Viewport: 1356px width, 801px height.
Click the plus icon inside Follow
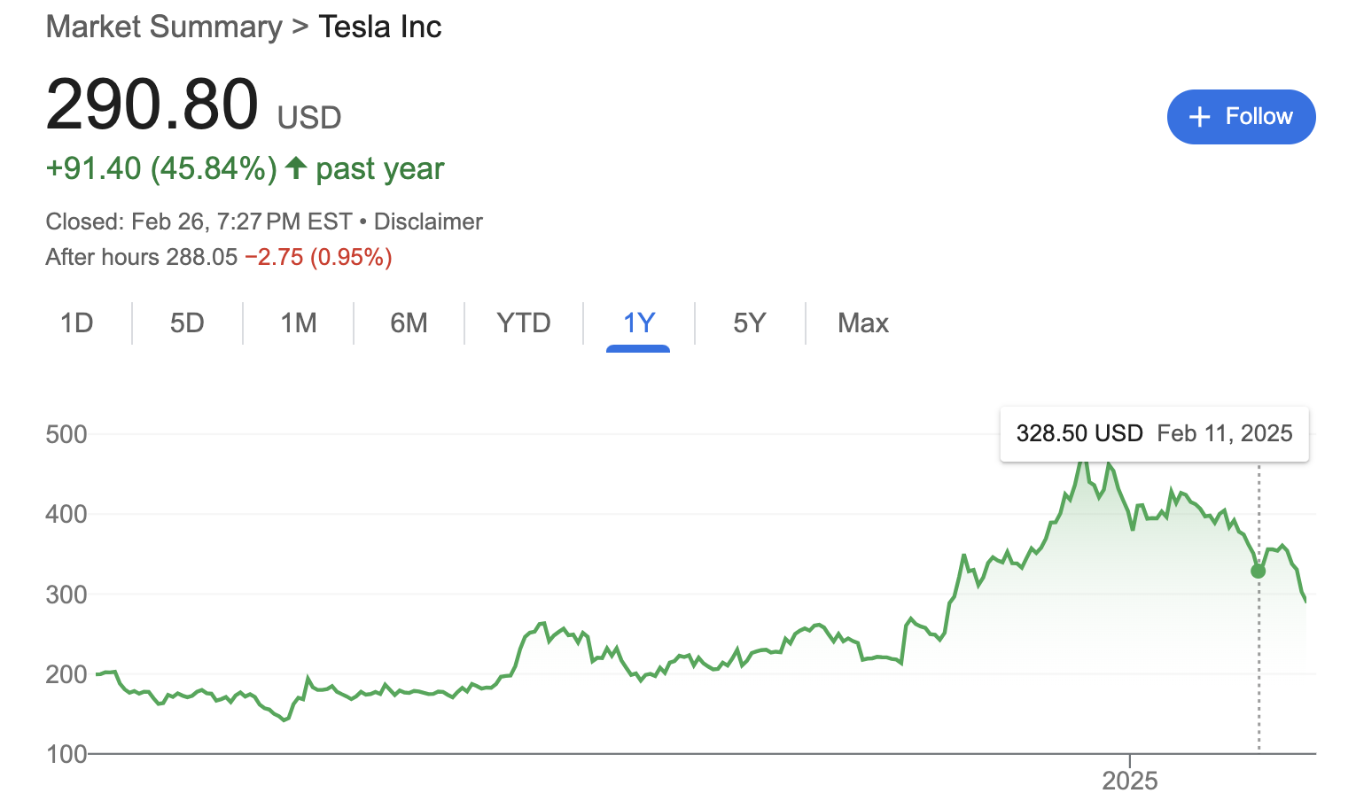1199,117
